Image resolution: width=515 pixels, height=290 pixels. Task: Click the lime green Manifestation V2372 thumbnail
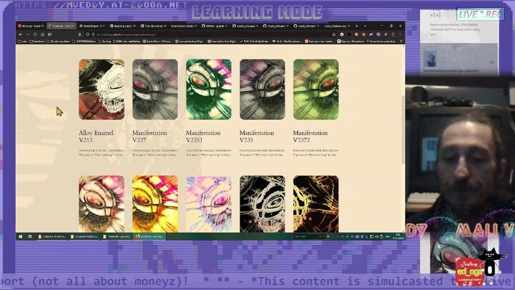click(315, 89)
